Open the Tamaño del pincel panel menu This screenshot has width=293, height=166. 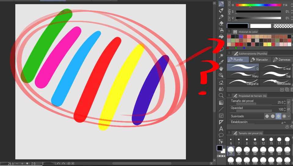[x=229, y=132]
